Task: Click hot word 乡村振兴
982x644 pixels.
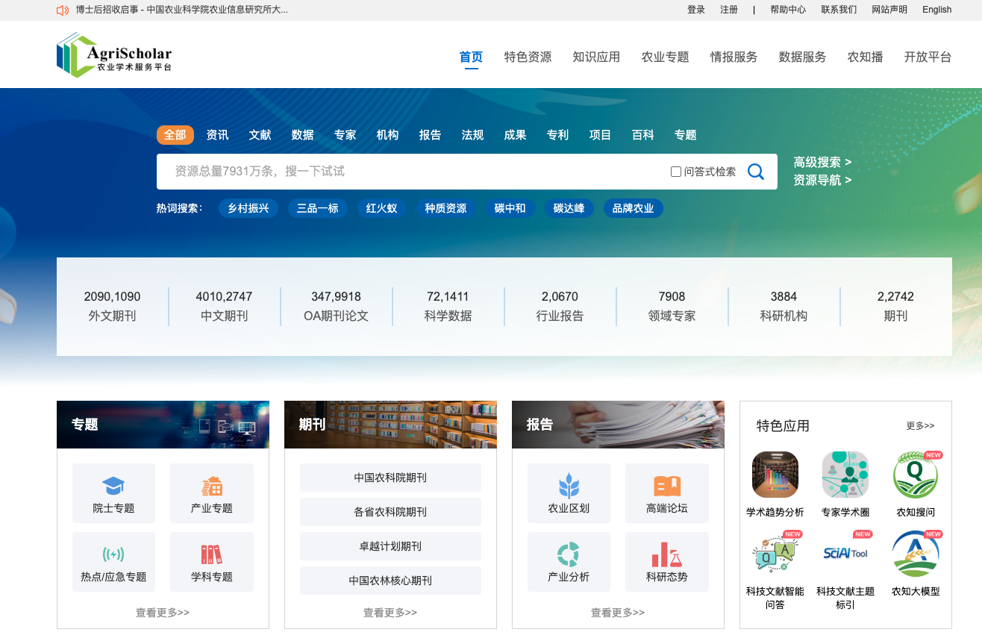Action: click(248, 208)
